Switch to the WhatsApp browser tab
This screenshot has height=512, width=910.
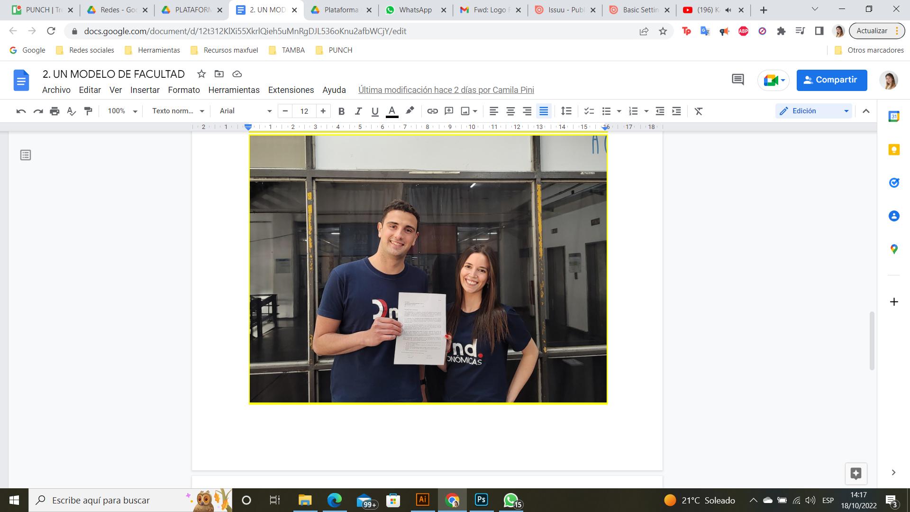click(415, 10)
